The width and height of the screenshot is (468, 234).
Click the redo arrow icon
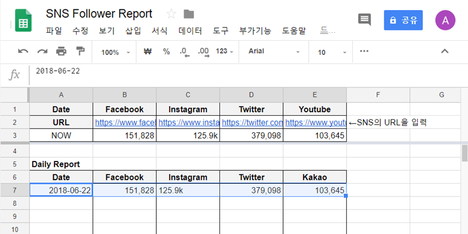click(x=42, y=52)
